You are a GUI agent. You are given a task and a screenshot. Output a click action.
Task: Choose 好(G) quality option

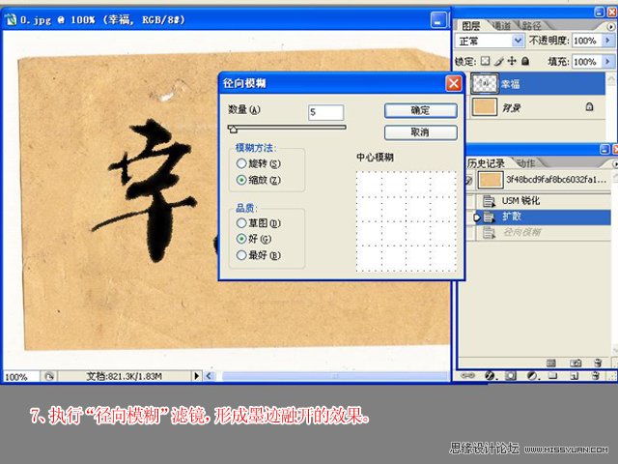[x=241, y=239]
